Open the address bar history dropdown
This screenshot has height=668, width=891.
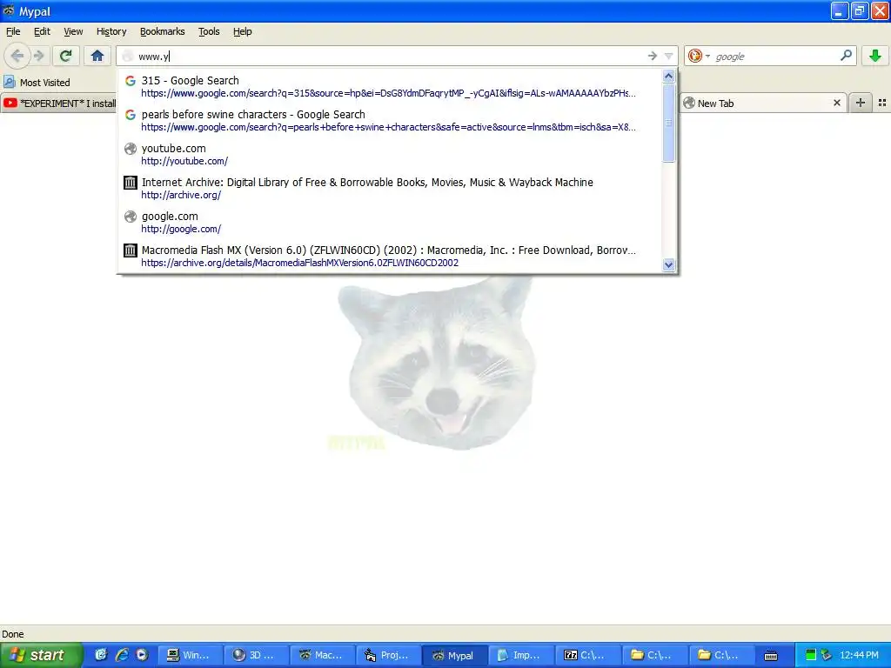pyautogui.click(x=669, y=56)
